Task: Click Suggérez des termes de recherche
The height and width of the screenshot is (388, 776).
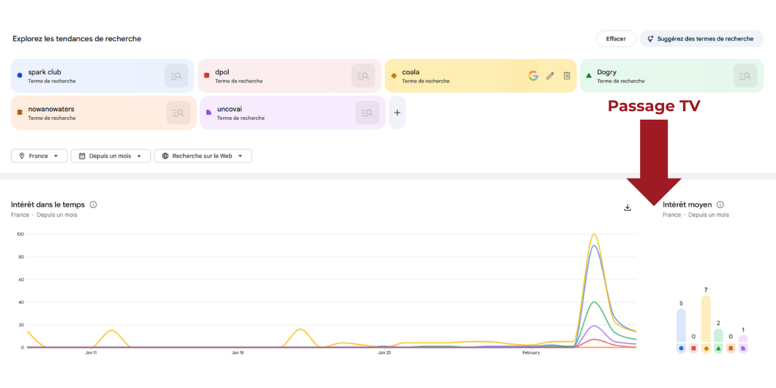Action: (701, 39)
